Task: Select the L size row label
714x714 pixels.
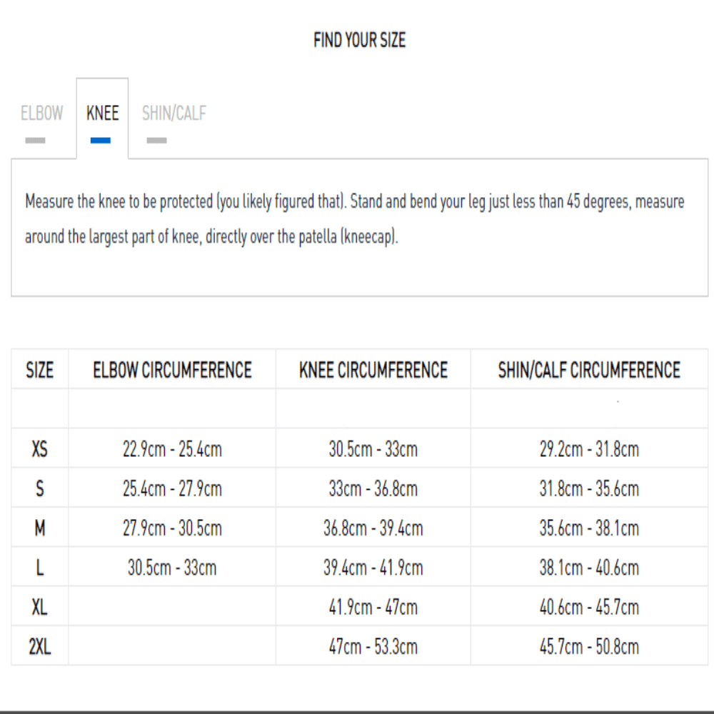Action: (x=39, y=568)
